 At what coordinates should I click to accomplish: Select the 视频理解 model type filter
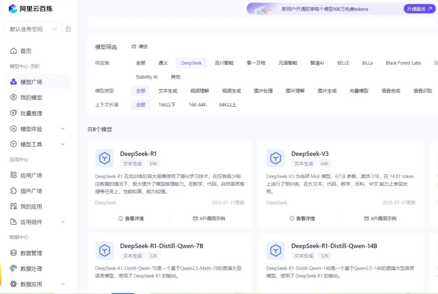tap(200, 91)
